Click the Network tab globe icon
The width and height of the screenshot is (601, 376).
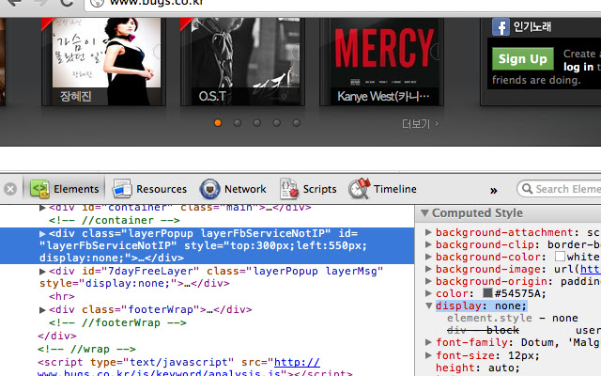click(x=209, y=189)
